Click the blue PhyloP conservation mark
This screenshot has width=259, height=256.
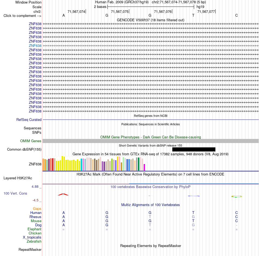click(194, 196)
